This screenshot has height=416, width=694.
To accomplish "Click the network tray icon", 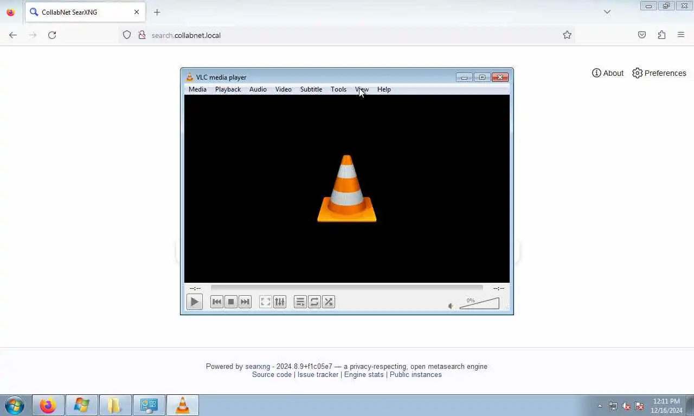I will point(613,406).
